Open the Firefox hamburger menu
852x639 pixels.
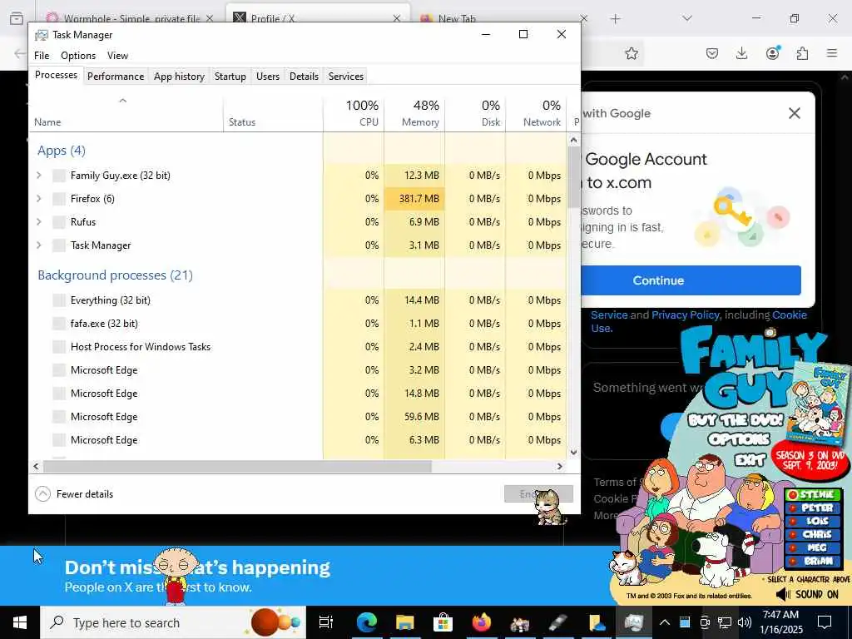(x=832, y=53)
